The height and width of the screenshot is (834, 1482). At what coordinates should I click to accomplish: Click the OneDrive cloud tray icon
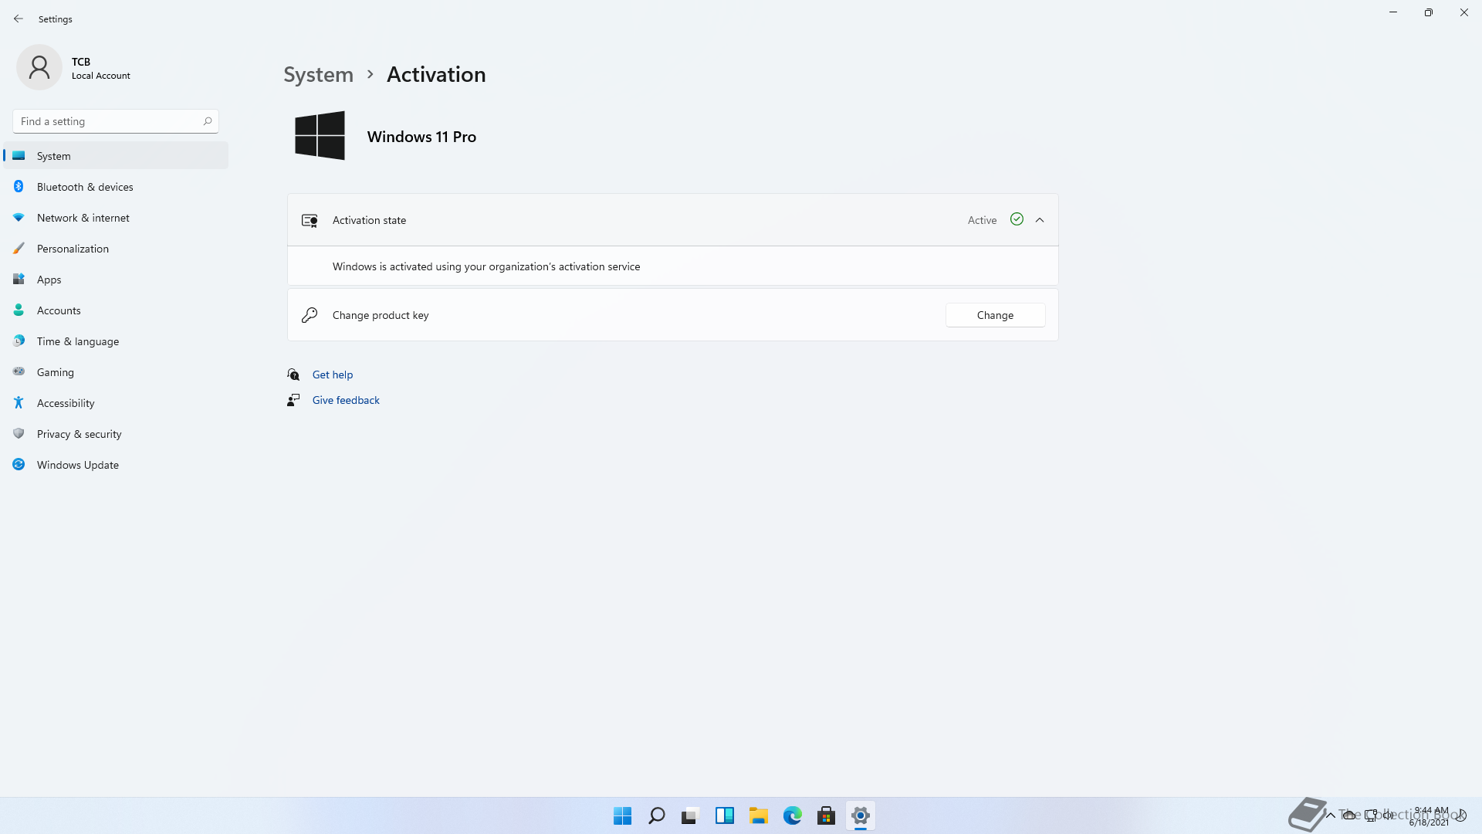tap(1348, 815)
